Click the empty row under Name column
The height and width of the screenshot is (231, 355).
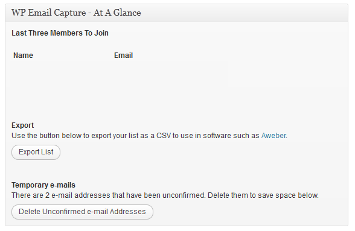pyautogui.click(x=61, y=74)
